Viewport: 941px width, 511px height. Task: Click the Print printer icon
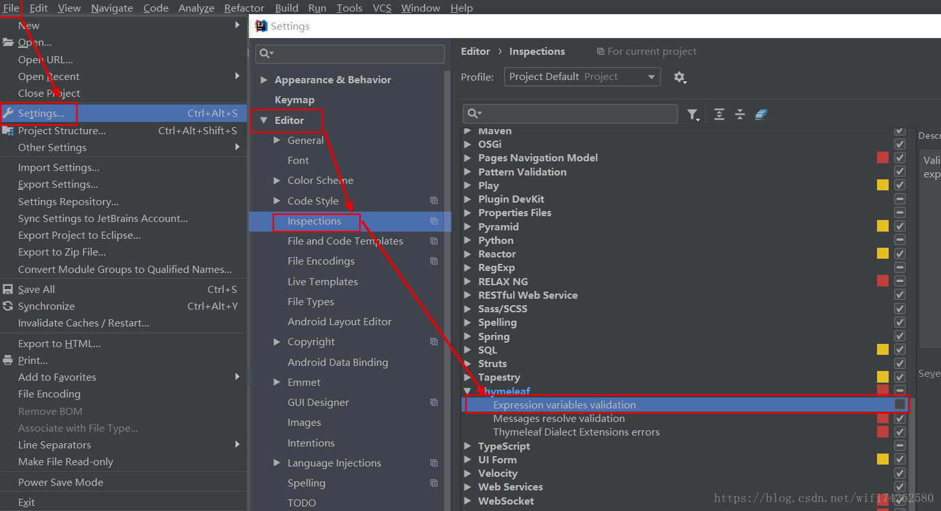pos(8,360)
